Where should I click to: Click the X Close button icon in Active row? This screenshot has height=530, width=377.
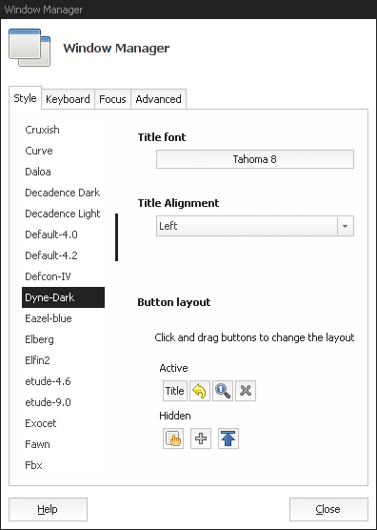point(246,391)
